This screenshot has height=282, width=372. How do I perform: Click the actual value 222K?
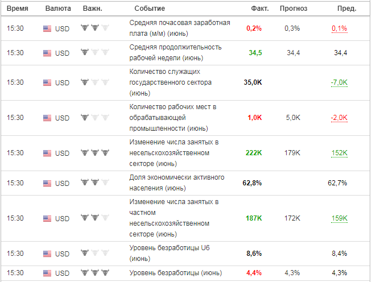pos(254,153)
